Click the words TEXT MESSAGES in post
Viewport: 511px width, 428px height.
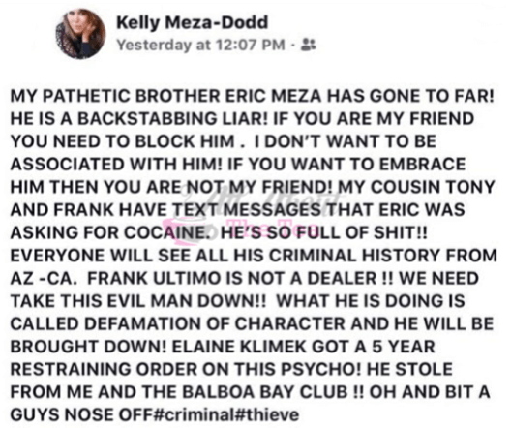(247, 210)
